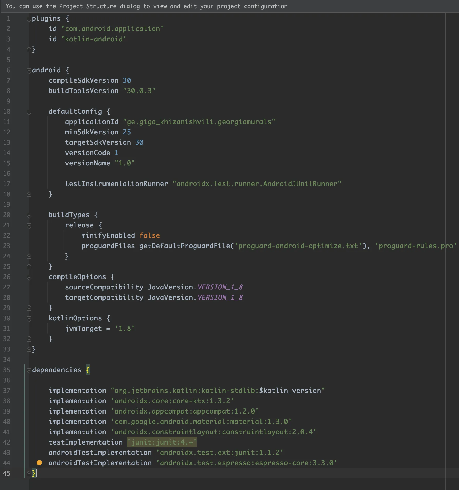The image size is (459, 490).
Task: Click the highlighted opening brace after dependencies
Action: click(88, 370)
